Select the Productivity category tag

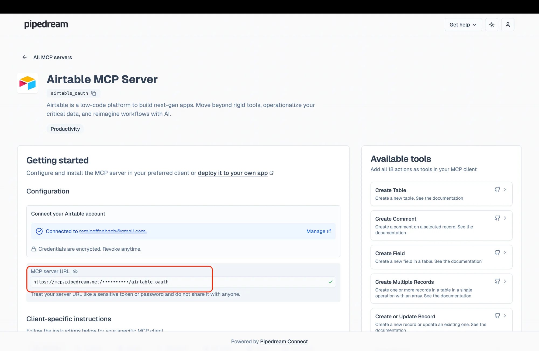(65, 129)
